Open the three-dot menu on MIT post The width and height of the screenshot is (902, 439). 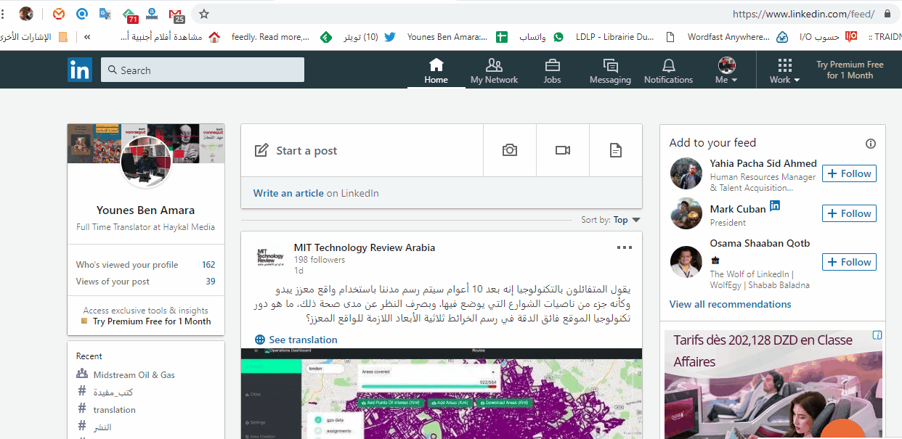[624, 247]
